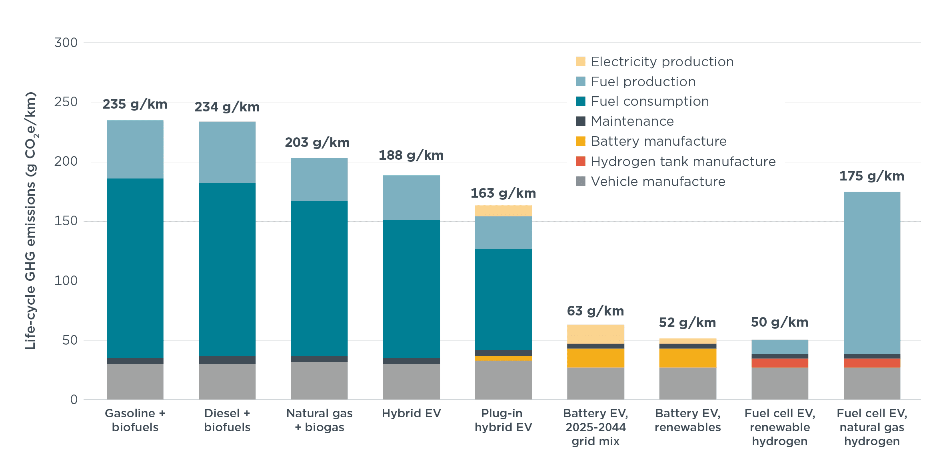Click the Fuel cell EV, renewable hydrogen label
Image resolution: width=945 pixels, height=472 pixels.
pos(779,427)
